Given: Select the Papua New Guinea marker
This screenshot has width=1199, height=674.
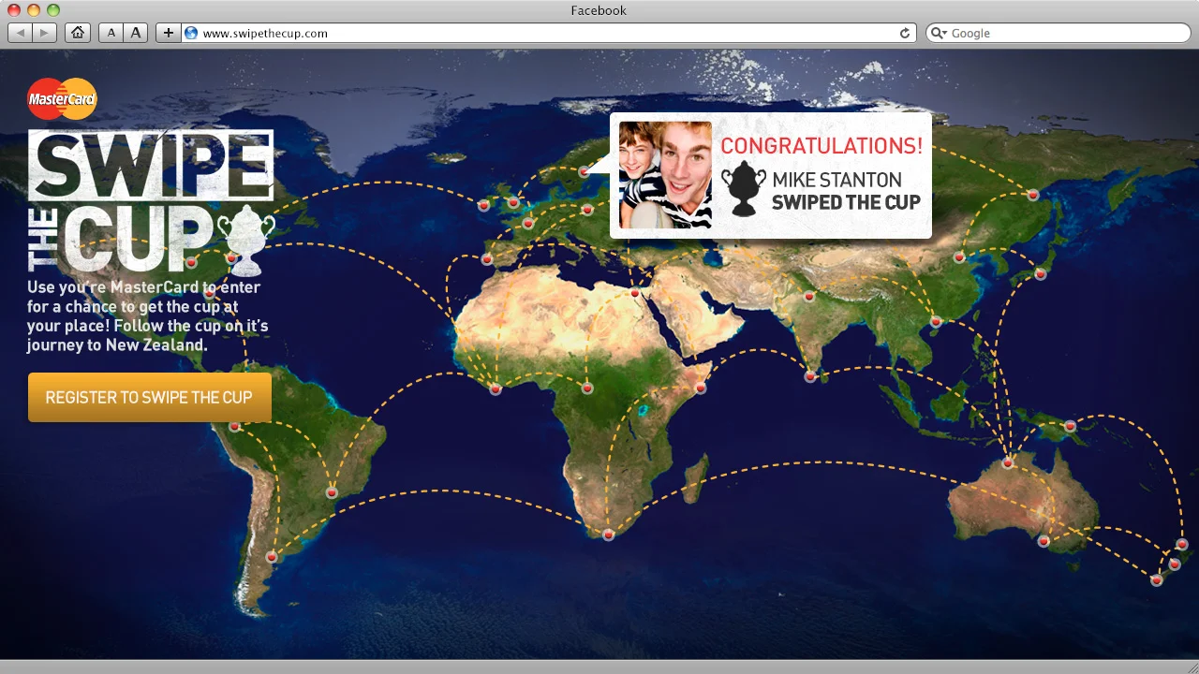Looking at the screenshot, I should coord(1070,426).
